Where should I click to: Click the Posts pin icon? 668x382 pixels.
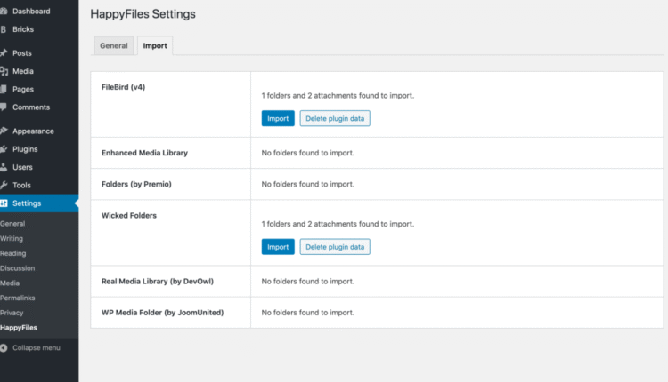[x=4, y=53]
